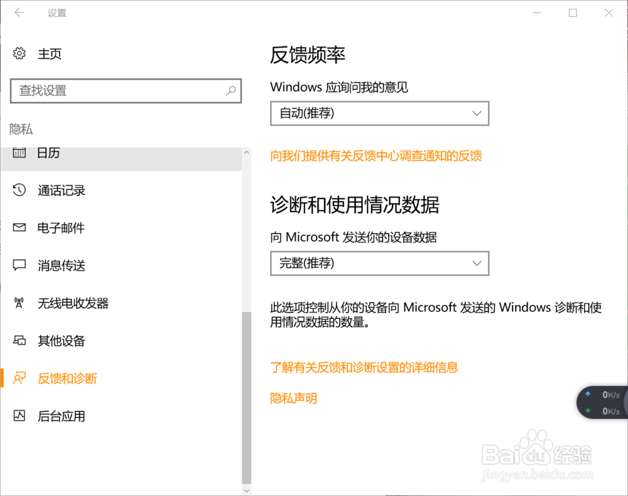The image size is (628, 496).
Task: Click the network speed floating widget
Action: coord(602,402)
